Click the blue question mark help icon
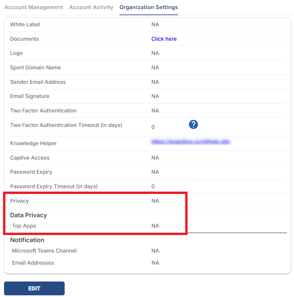 pyautogui.click(x=193, y=125)
